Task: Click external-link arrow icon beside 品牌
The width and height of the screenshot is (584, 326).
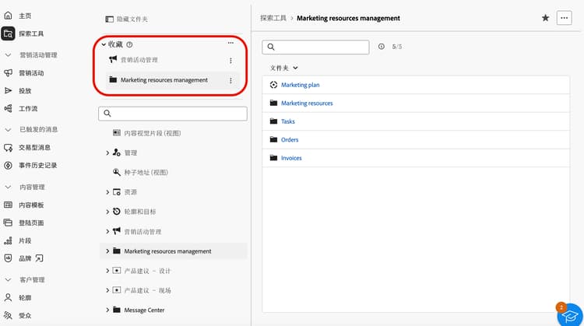Action: (39, 258)
